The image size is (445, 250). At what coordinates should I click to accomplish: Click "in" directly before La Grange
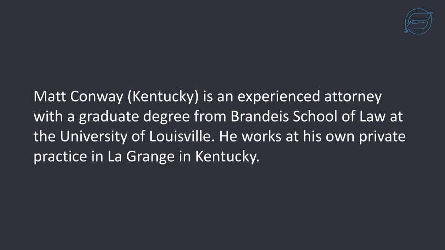coord(97,156)
